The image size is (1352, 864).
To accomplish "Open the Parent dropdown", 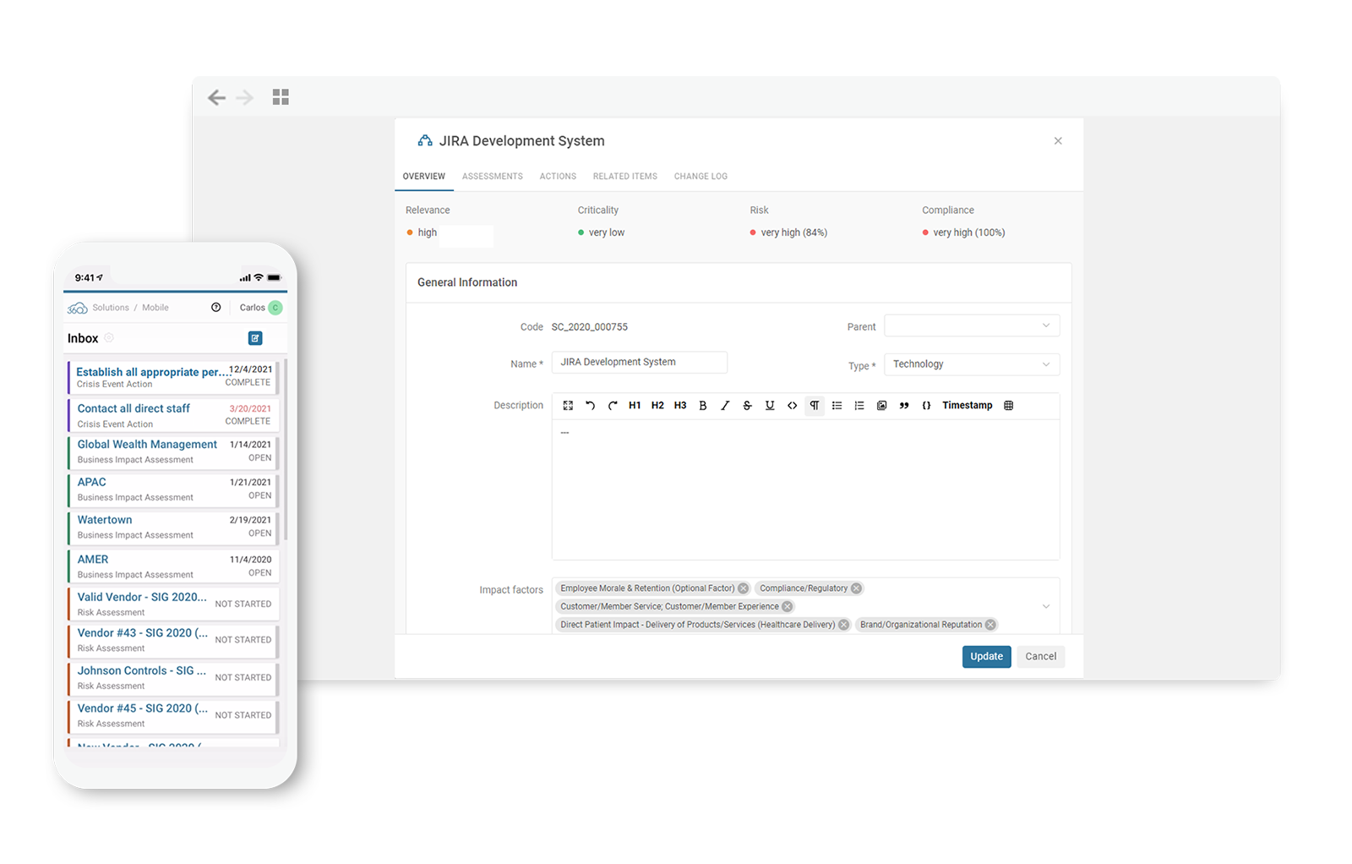I will point(972,326).
